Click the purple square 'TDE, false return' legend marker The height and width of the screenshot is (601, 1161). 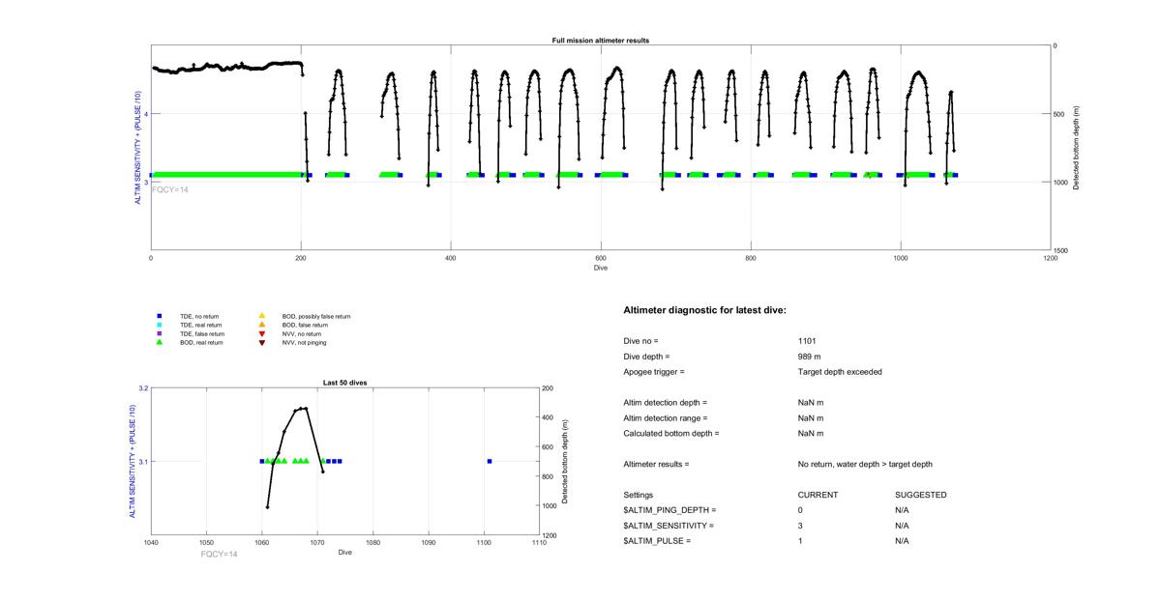[x=159, y=333]
